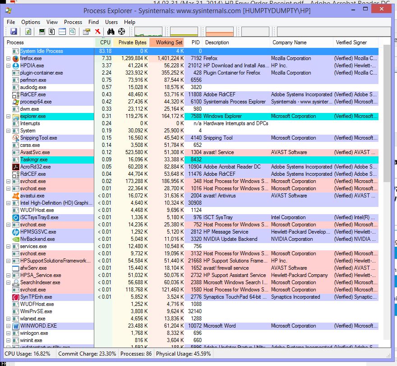Collapse the explorer.exe tree node

tap(9, 117)
